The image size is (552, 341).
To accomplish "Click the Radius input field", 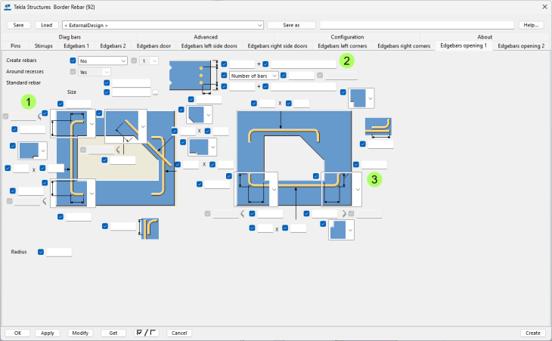I will pos(59,252).
